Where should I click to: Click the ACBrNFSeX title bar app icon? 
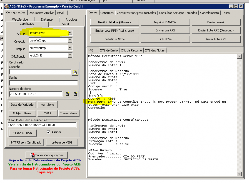7,6
